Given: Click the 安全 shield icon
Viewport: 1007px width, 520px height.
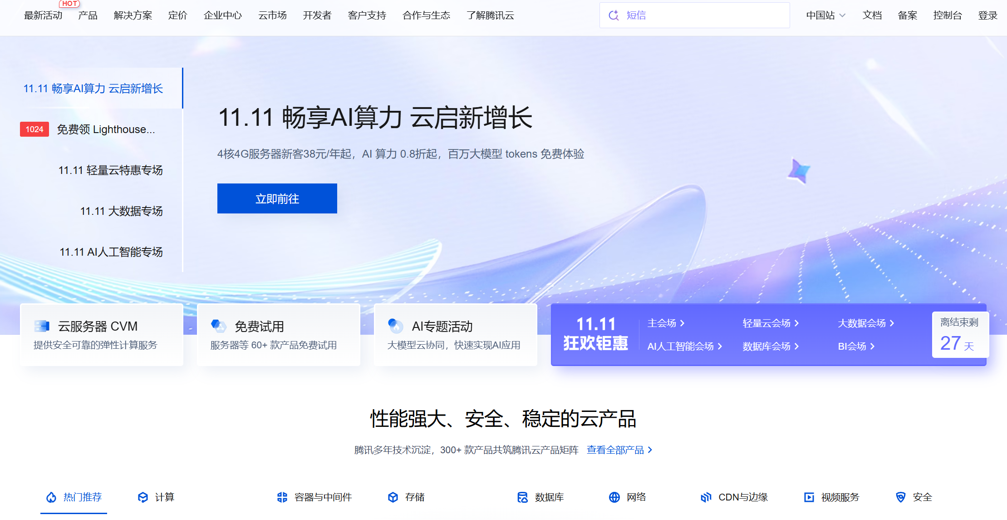Looking at the screenshot, I should point(901,497).
